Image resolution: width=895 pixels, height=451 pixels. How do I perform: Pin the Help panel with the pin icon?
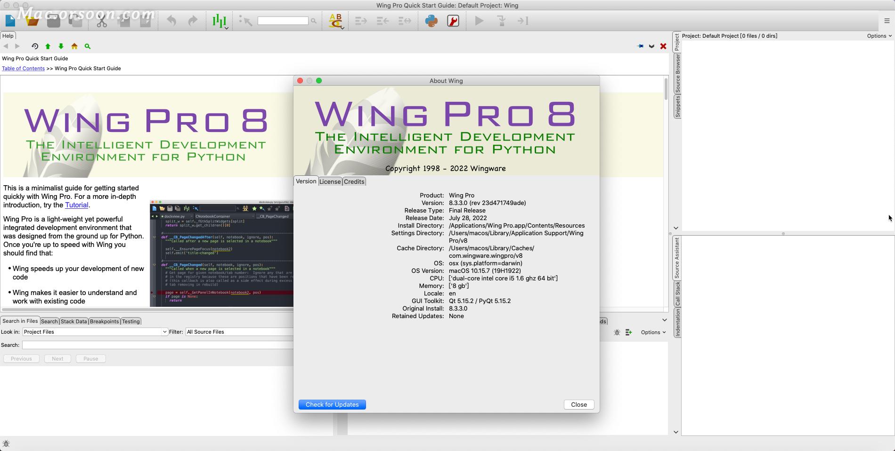[640, 46]
